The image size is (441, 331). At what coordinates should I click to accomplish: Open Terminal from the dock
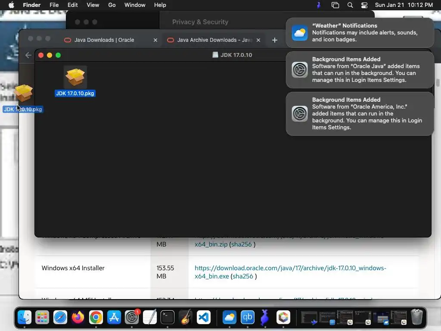coord(168,317)
